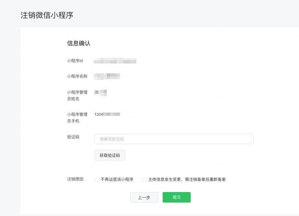Image resolution: width=299 pixels, height=216 pixels.
Task: Click the 验证码 field label
Action: click(73, 137)
